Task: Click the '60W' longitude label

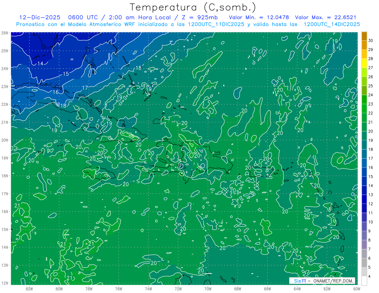Action: 357,289
